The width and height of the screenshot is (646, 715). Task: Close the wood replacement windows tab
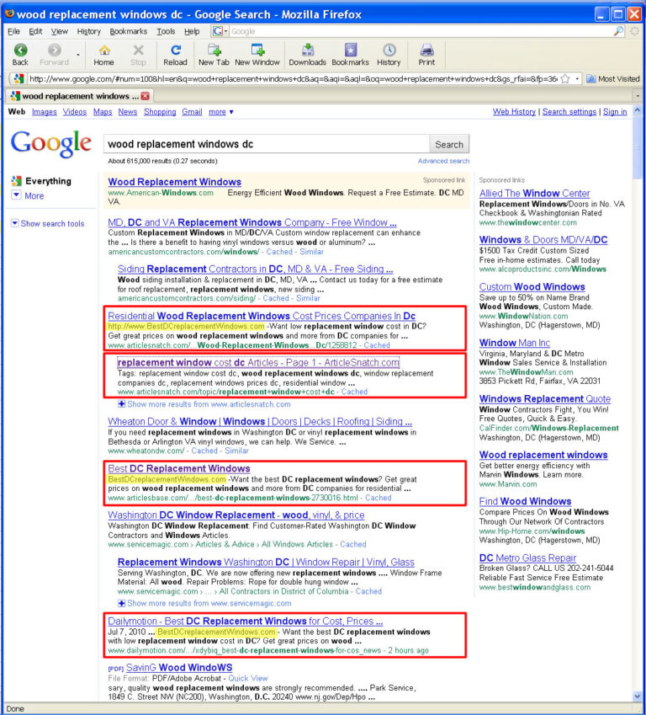[x=146, y=96]
